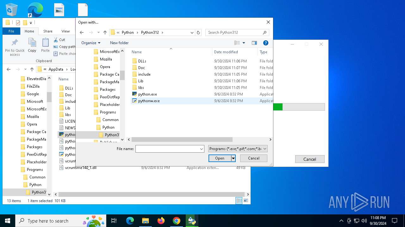The image size is (405, 227).
Task: Select python.exe in the dialog file list
Action: click(147, 94)
